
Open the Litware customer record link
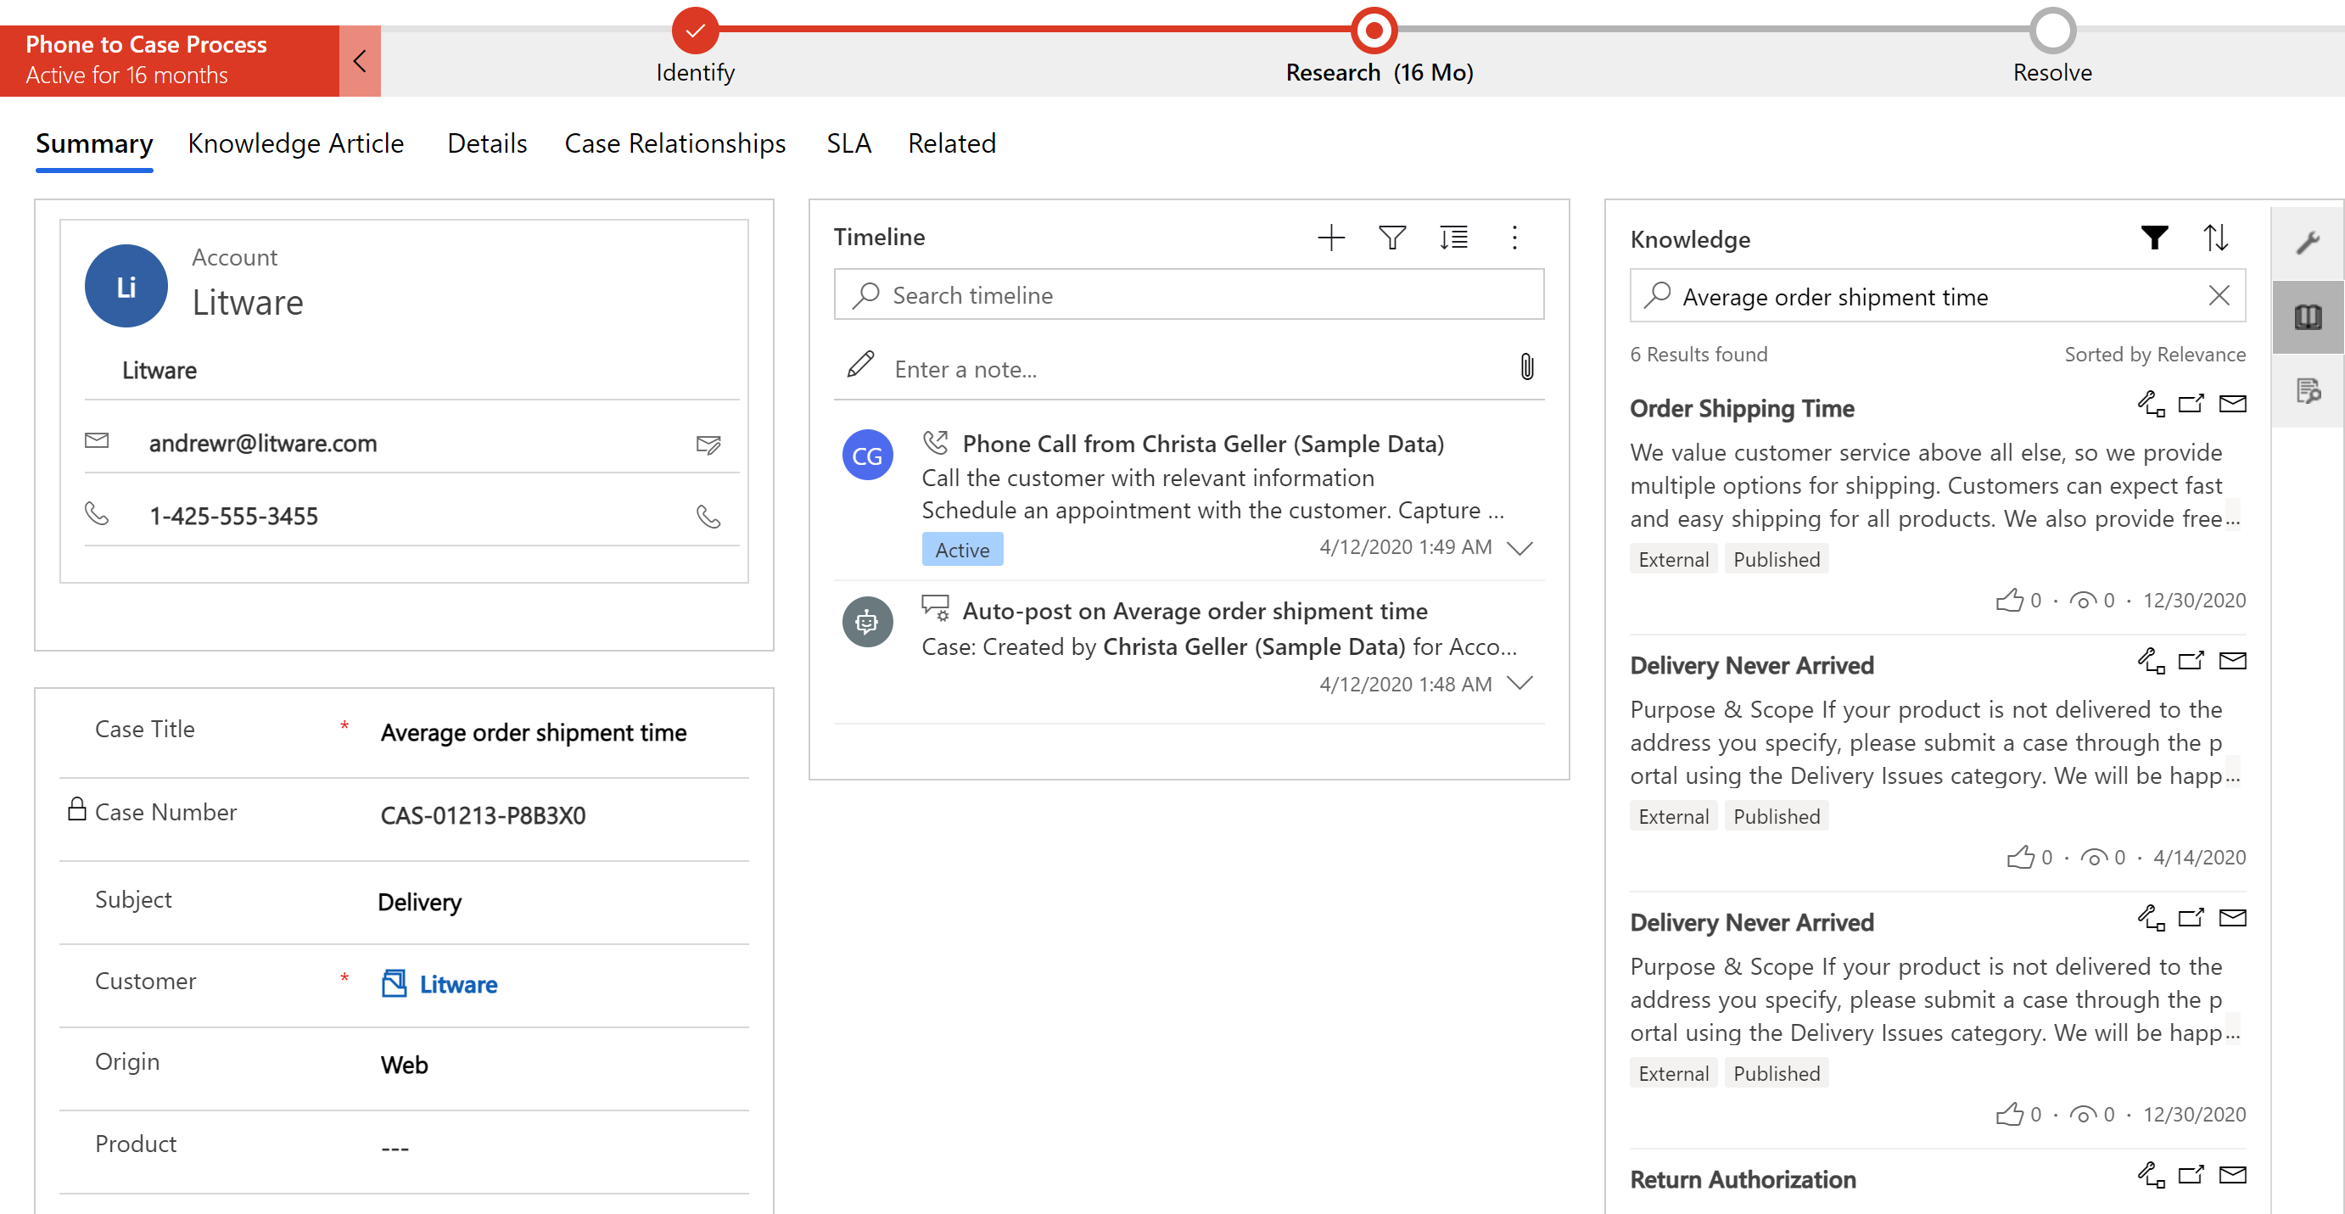coord(456,983)
